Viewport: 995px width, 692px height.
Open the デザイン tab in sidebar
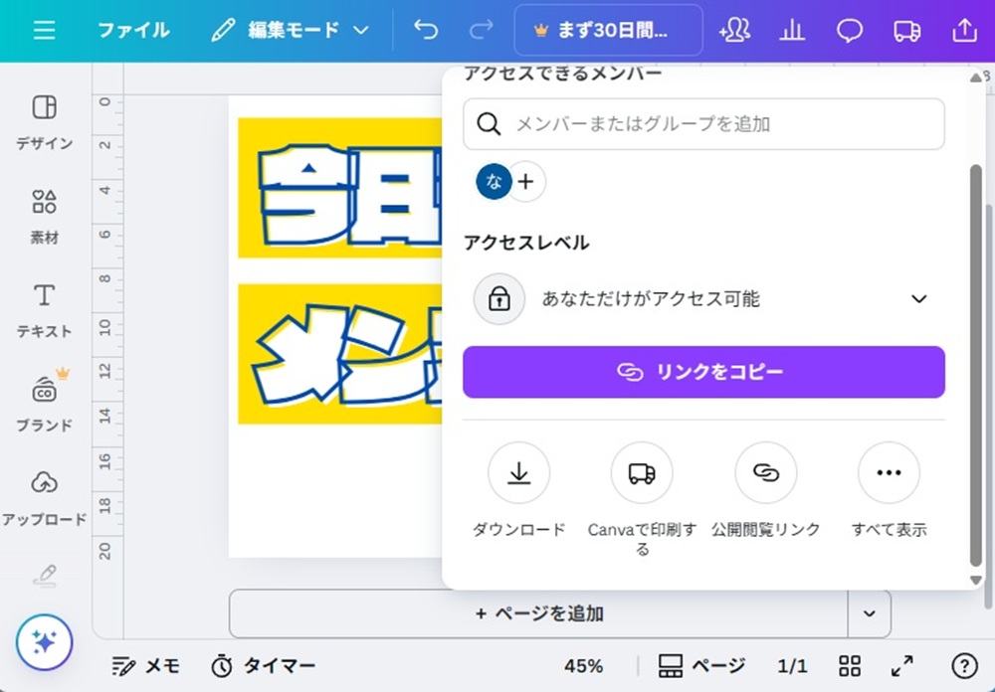coord(45,121)
